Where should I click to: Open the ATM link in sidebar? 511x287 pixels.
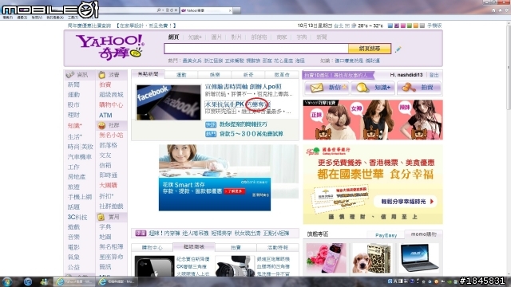(x=105, y=115)
